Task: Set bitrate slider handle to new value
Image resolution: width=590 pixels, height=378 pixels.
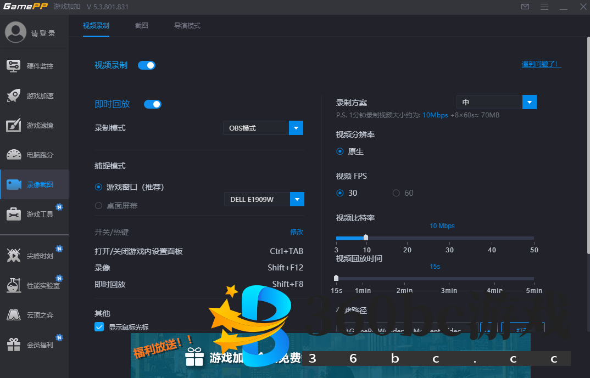Action: pos(366,238)
